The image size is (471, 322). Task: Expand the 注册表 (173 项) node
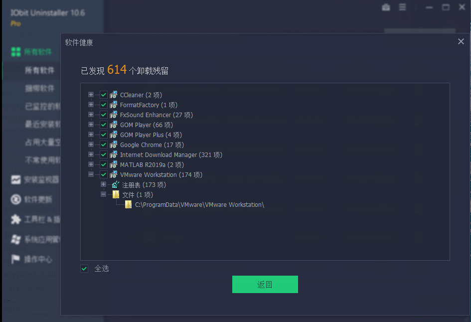point(103,184)
